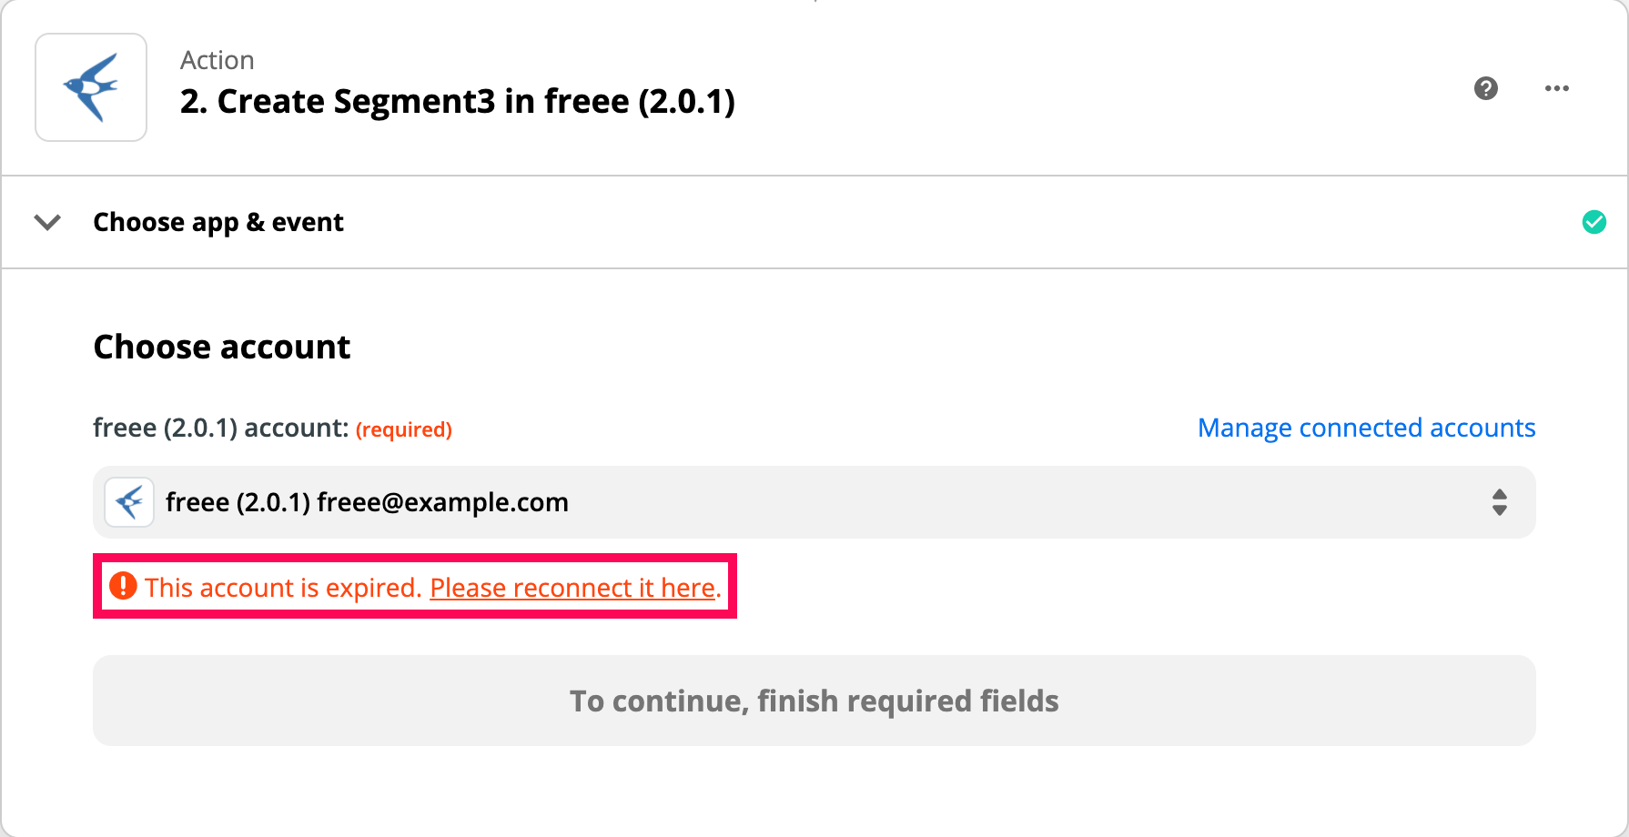1629x837 pixels.
Task: Click the This account is expired message
Action: (283, 588)
